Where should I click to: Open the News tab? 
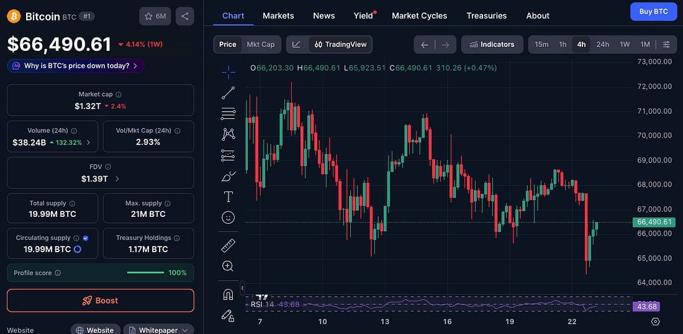pyautogui.click(x=324, y=15)
